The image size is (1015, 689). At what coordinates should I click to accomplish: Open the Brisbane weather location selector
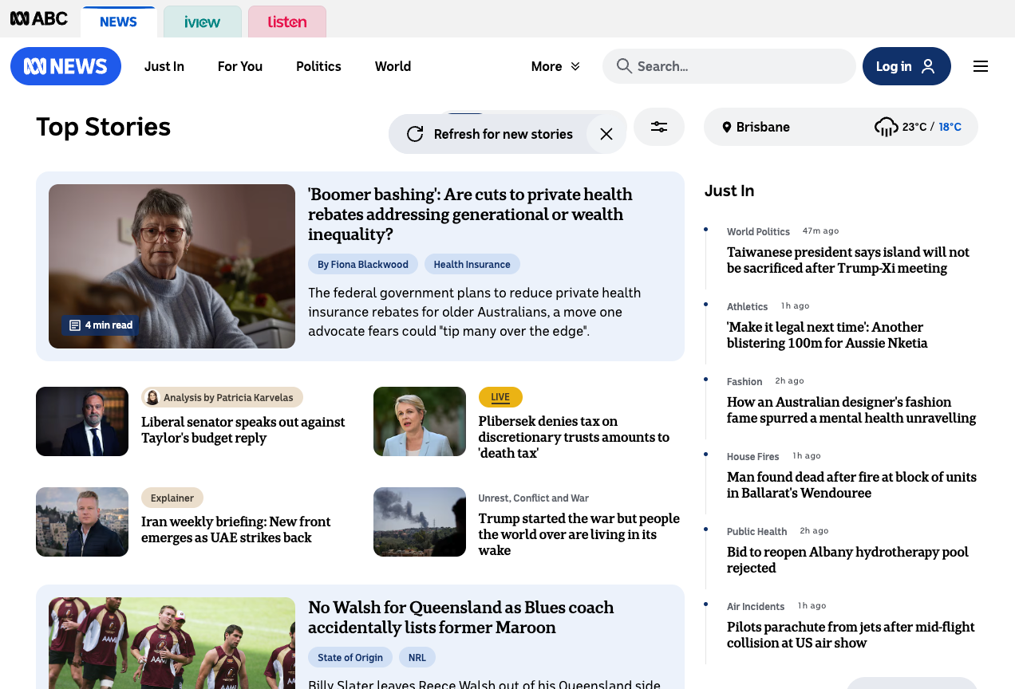pos(841,127)
